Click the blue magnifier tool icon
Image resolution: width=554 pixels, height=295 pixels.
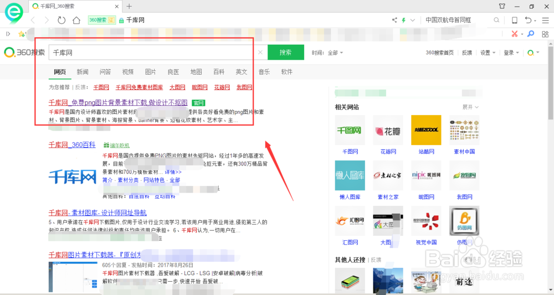point(531,34)
